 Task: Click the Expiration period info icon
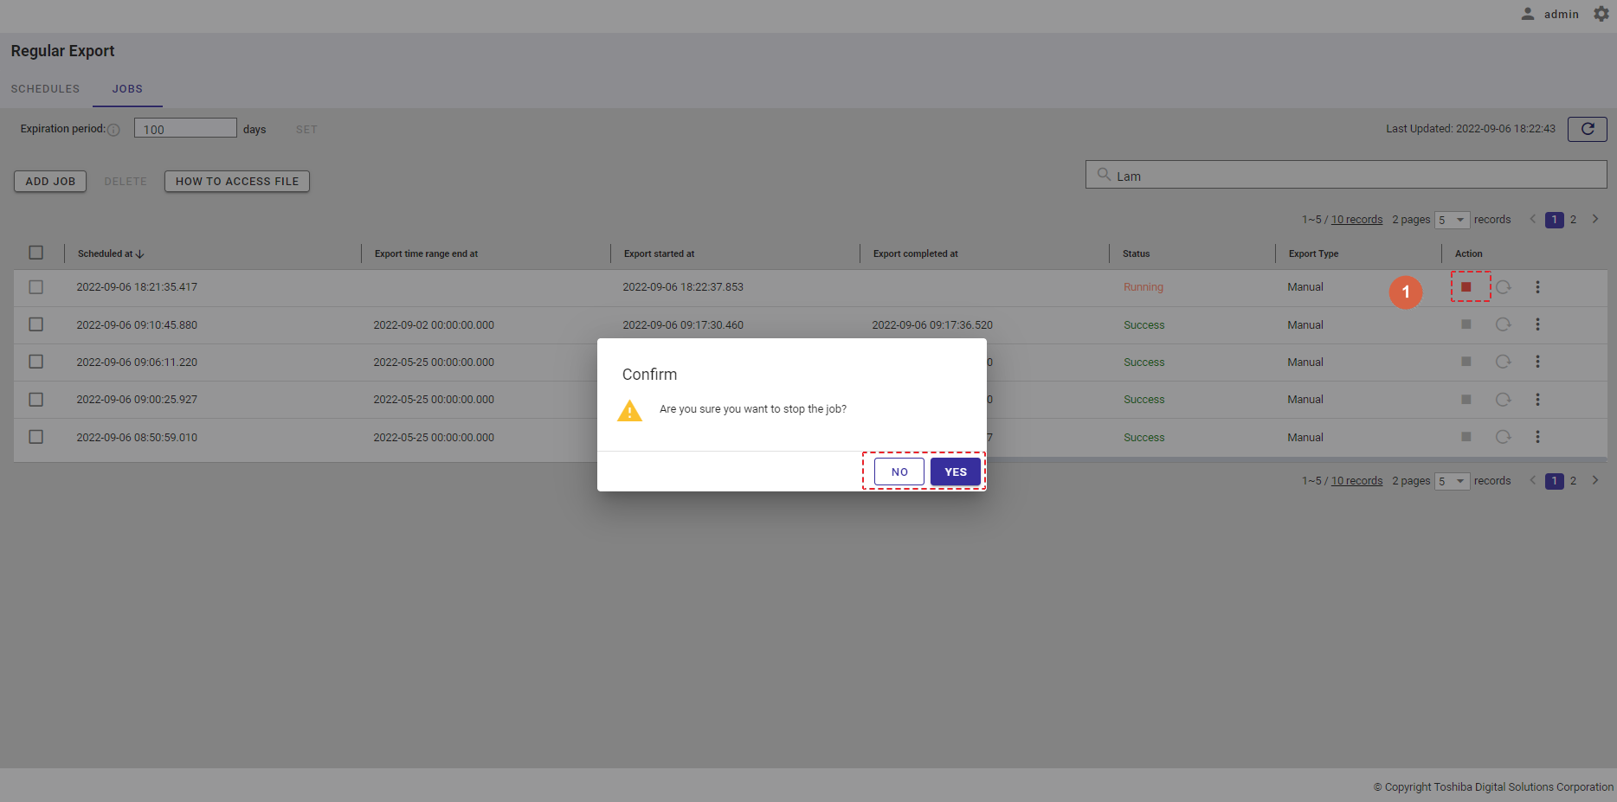(113, 130)
